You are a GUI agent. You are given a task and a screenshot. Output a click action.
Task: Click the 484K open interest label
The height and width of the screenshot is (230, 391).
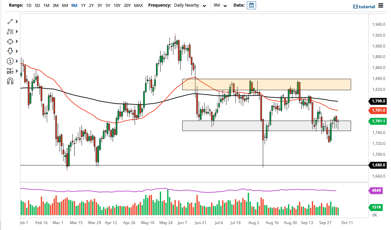[x=376, y=190]
